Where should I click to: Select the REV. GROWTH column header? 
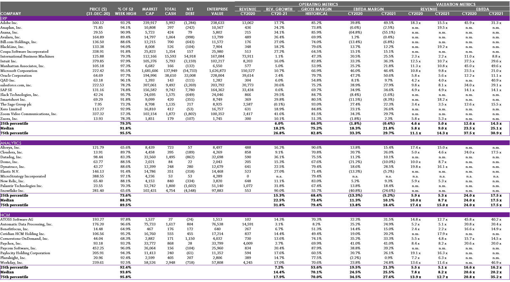coord(279,9)
